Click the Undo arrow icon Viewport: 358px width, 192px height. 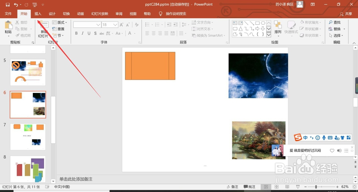point(16,5)
